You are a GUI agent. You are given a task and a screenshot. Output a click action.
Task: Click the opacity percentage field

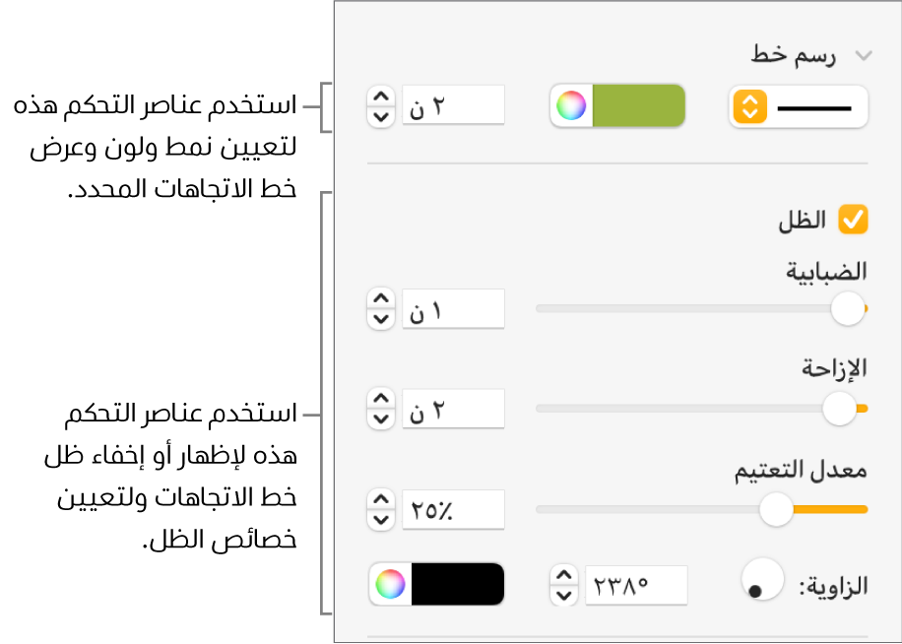click(x=453, y=510)
